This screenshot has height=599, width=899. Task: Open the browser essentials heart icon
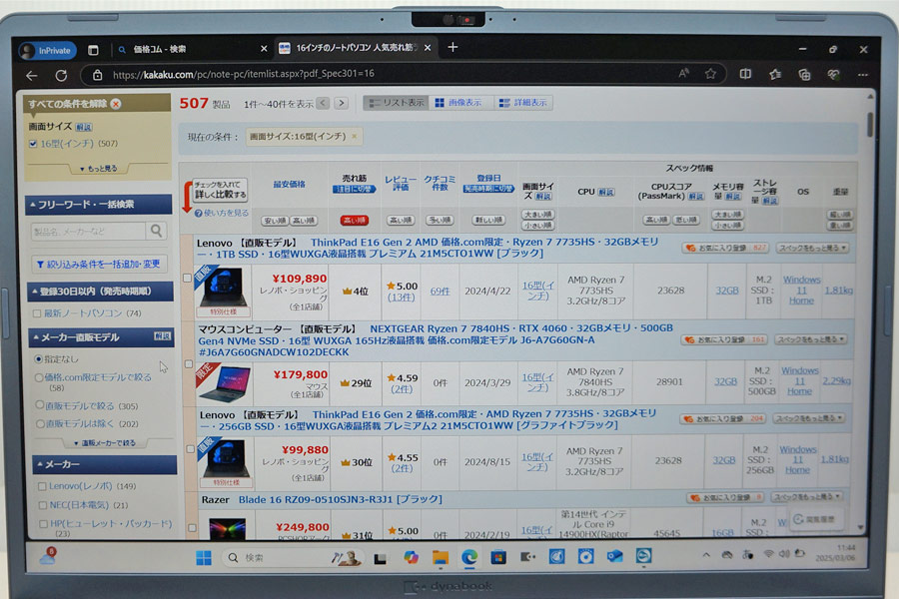pos(834,74)
